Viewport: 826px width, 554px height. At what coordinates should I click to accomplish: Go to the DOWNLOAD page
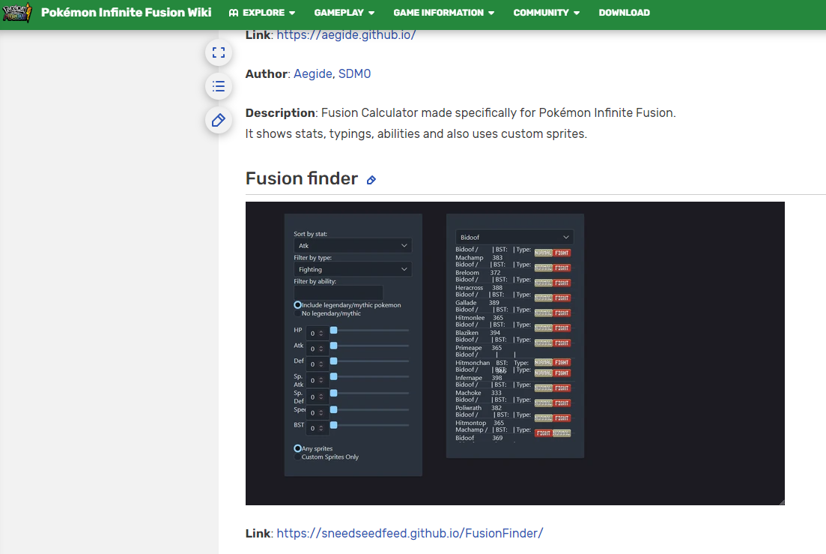624,13
